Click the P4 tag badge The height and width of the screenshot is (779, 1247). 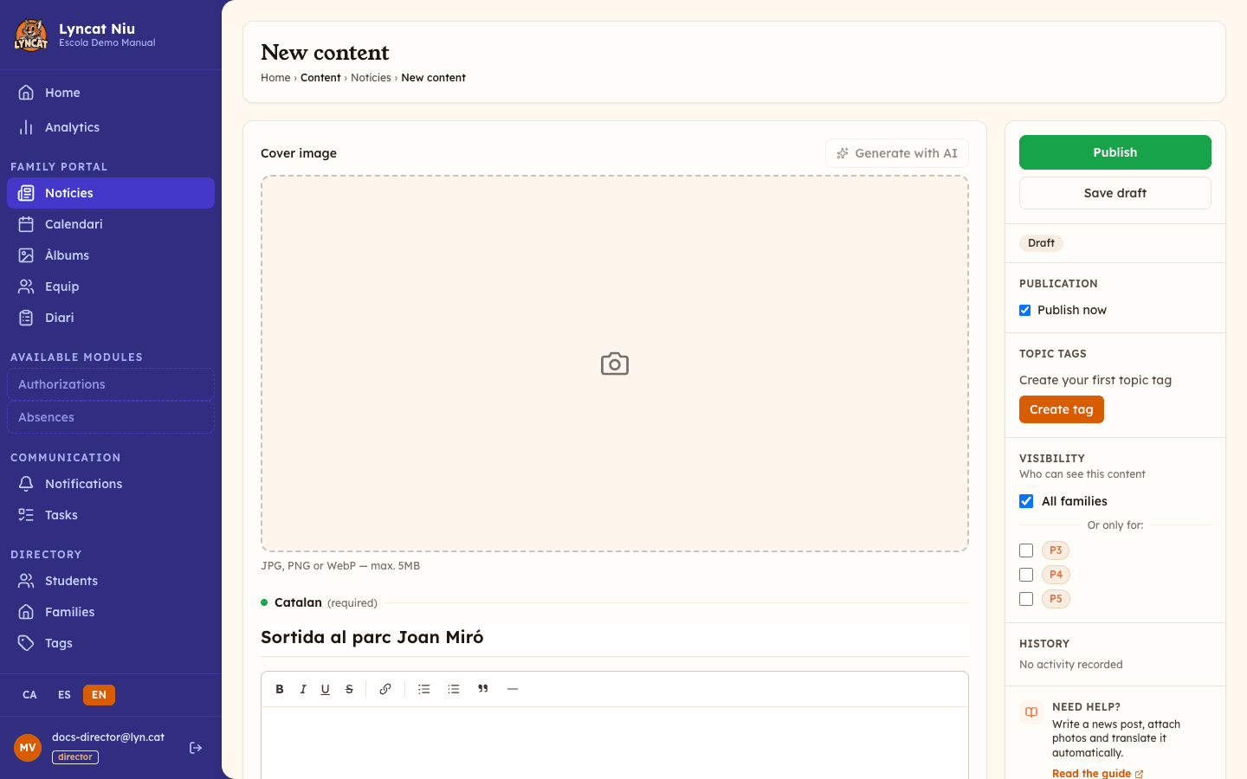tap(1056, 575)
